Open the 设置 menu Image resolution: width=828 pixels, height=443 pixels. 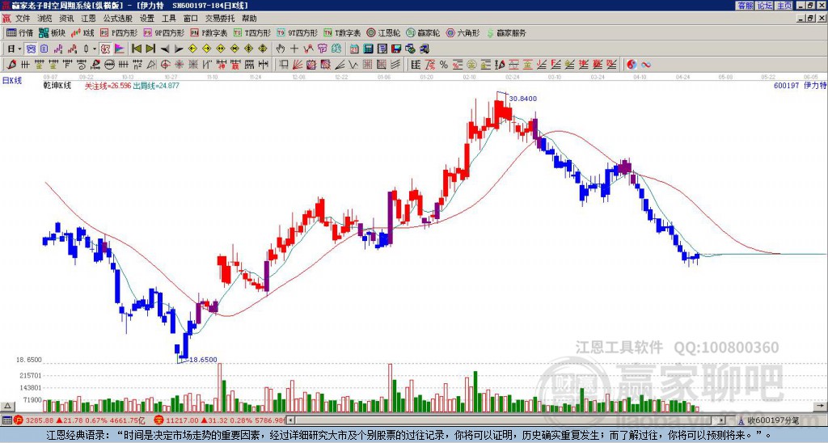pyautogui.click(x=147, y=19)
